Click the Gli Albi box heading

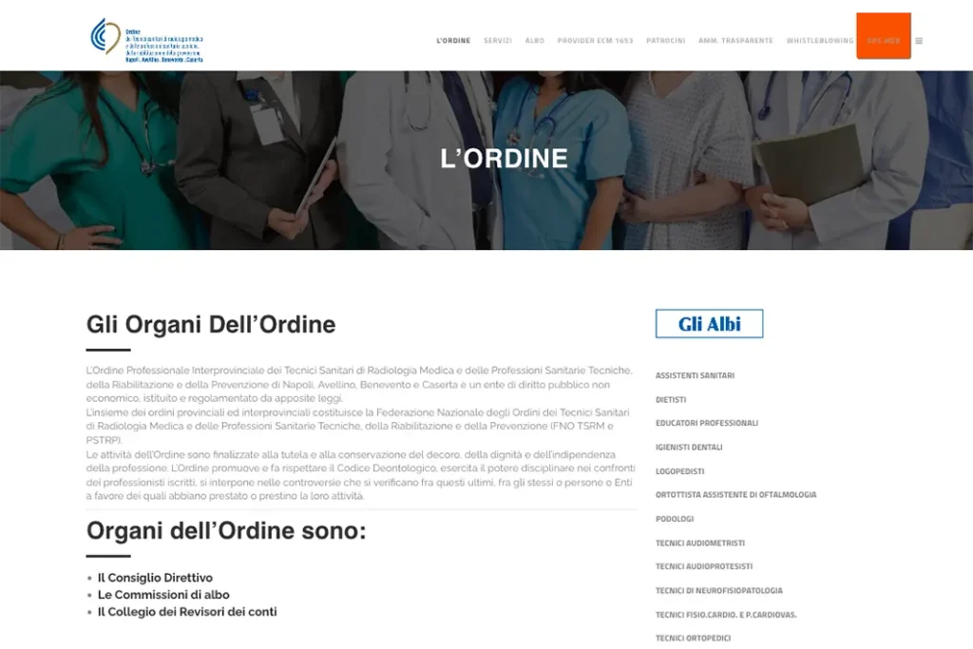point(709,324)
